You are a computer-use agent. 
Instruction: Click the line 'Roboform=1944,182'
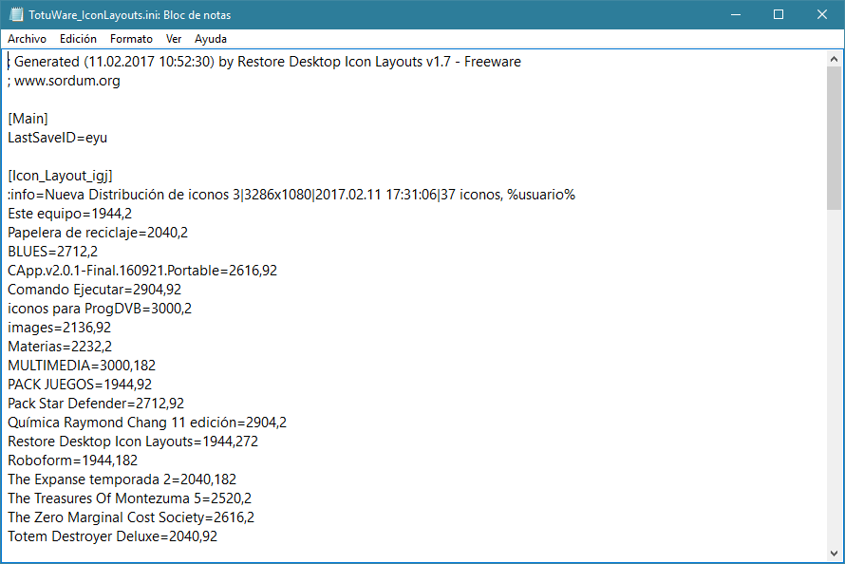[x=73, y=461]
